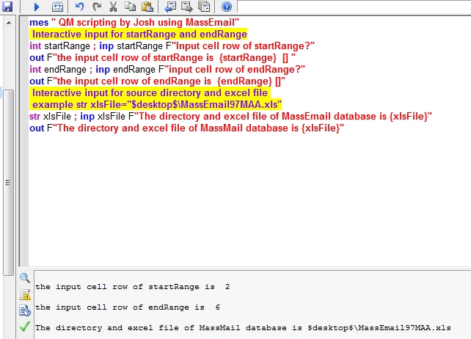Click the magnifier Find icon in output pane

point(24,278)
